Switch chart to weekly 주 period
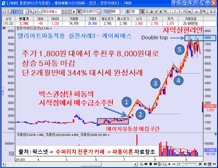Viewport: 218px width, 168px height. [x=147, y=12]
